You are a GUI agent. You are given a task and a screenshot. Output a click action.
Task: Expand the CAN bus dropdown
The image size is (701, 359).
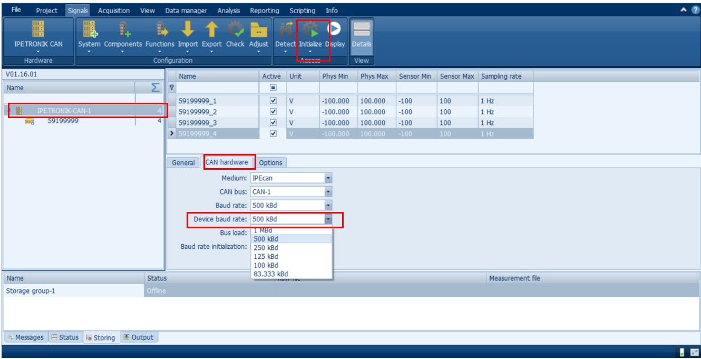point(328,192)
